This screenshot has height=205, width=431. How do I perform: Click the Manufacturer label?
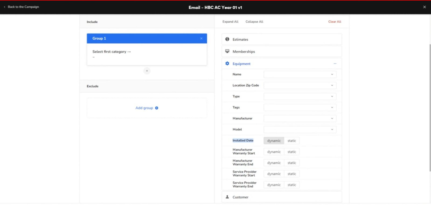point(242,119)
